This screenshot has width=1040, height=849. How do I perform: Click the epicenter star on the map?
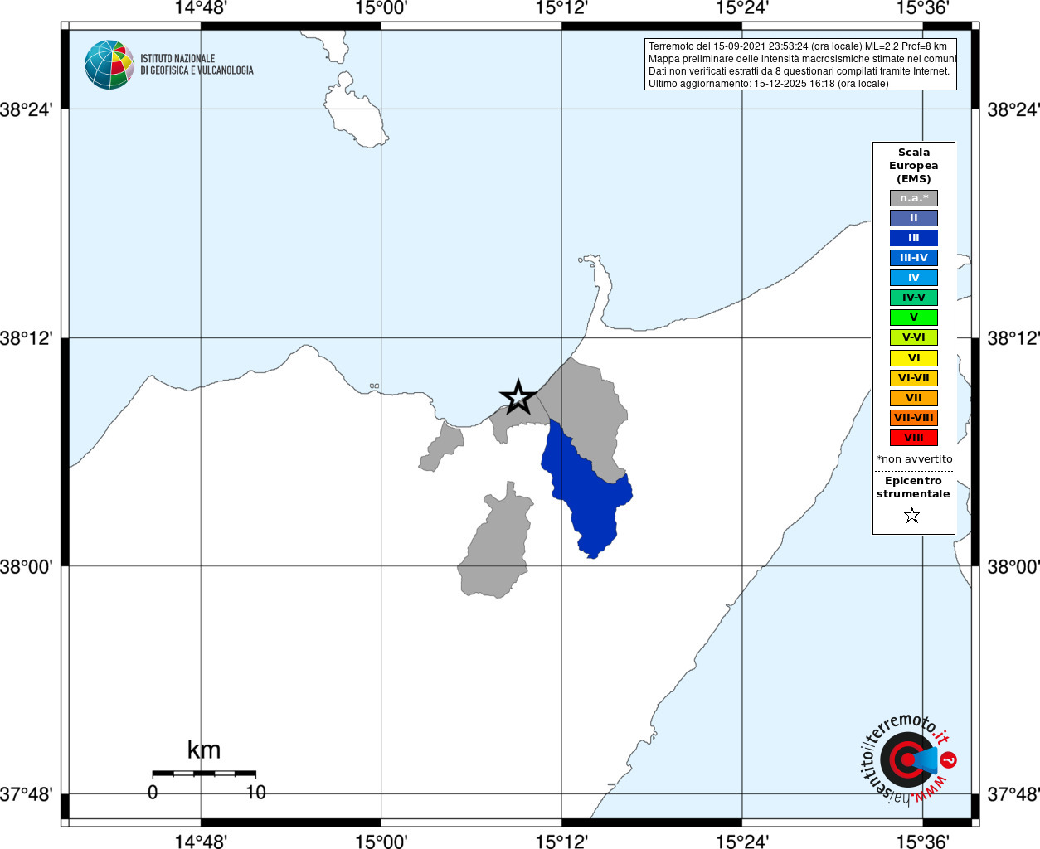[518, 397]
